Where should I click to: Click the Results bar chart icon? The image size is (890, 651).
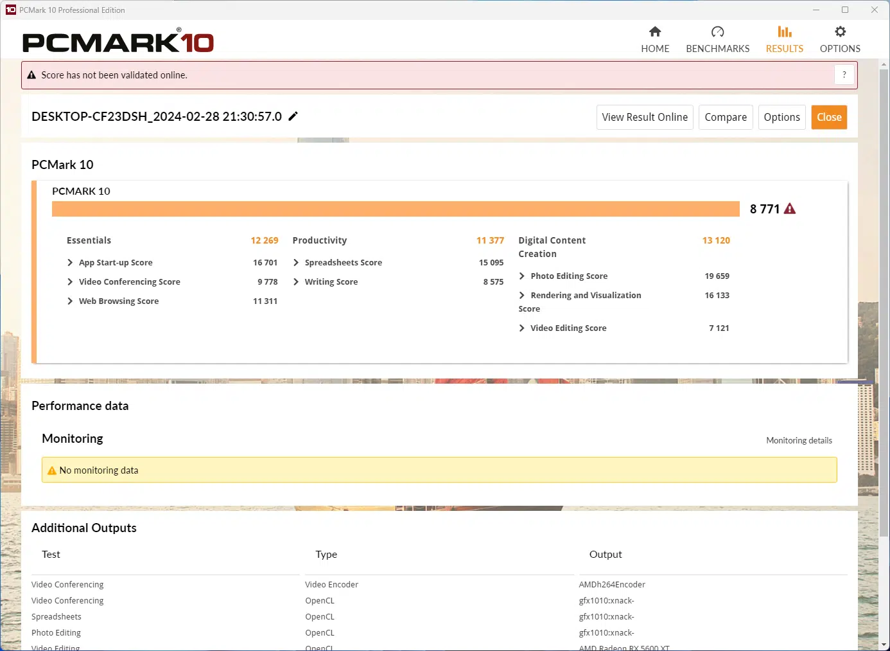(784, 32)
